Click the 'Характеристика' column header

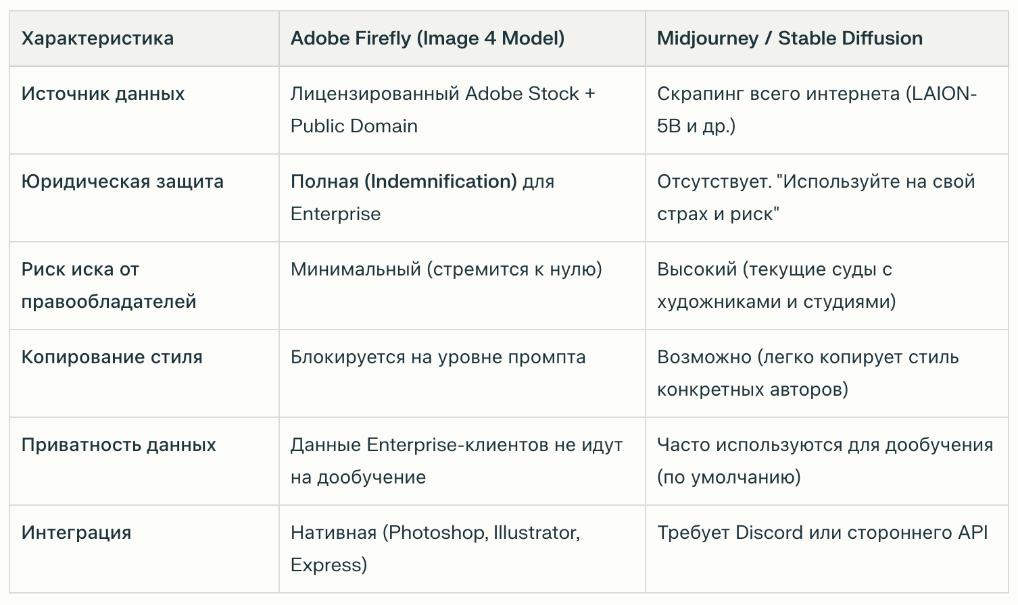click(x=97, y=38)
